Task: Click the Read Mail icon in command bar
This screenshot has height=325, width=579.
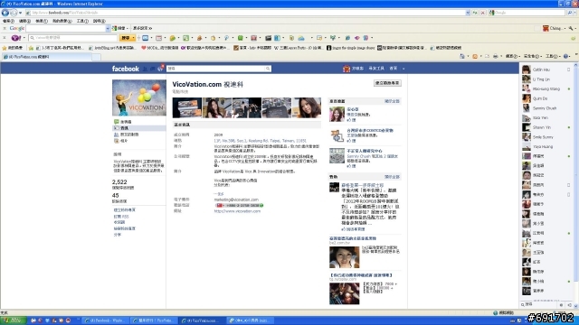Action: point(487,56)
